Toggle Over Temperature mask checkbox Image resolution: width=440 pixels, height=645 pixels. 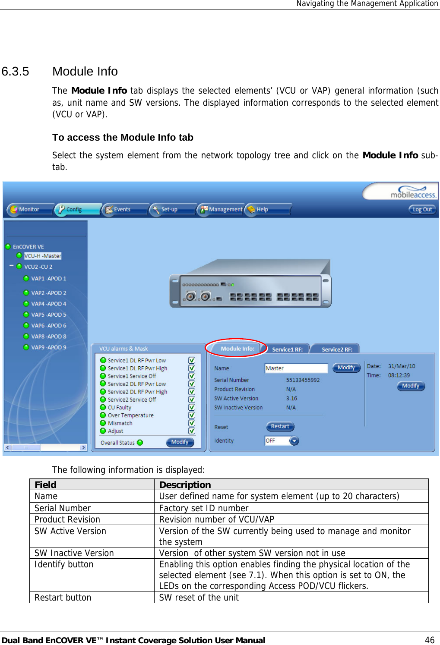[192, 415]
